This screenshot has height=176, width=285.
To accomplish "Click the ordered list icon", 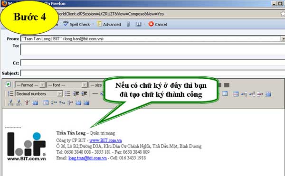I will tap(10, 93).
